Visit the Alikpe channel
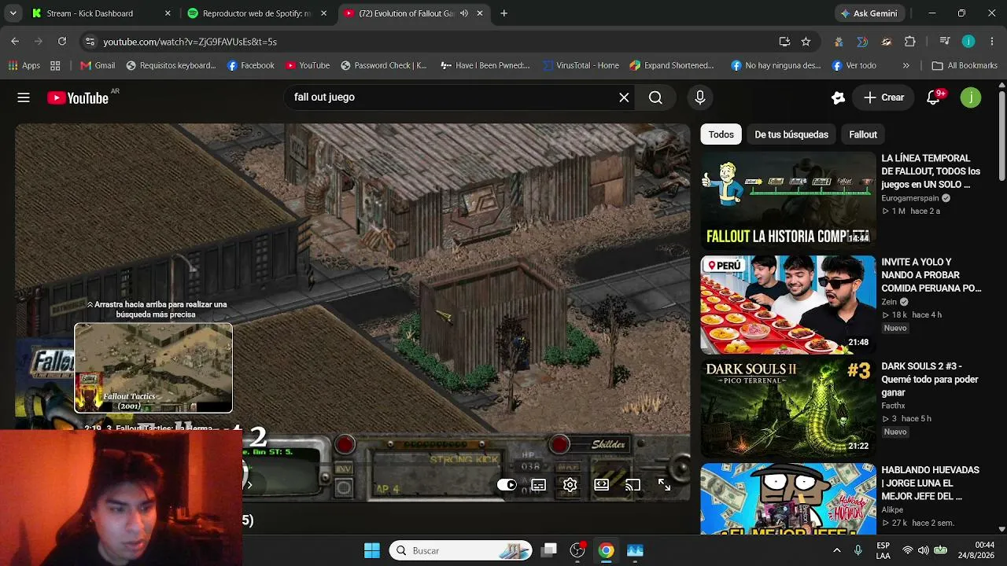The height and width of the screenshot is (566, 1007). click(892, 509)
